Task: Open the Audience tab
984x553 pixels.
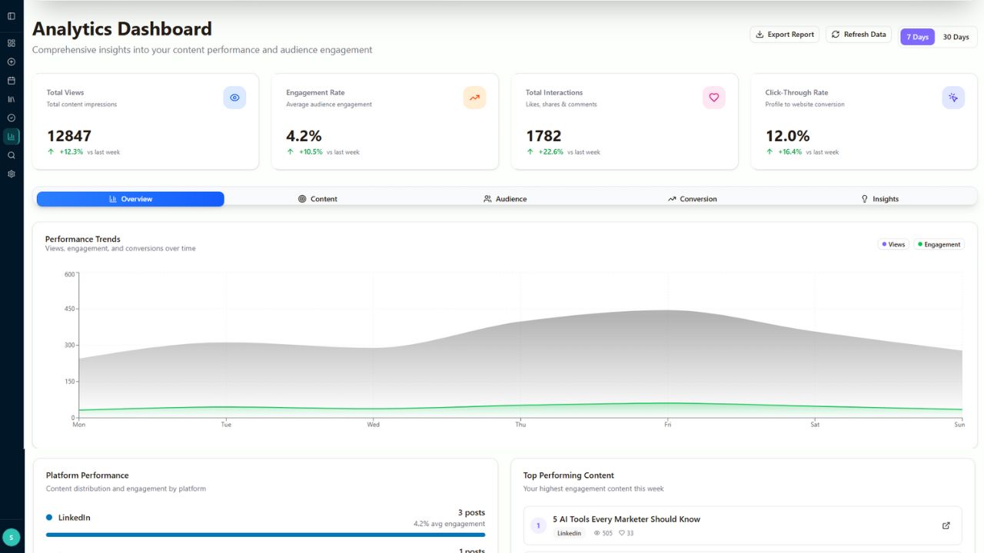Action: tap(505, 199)
